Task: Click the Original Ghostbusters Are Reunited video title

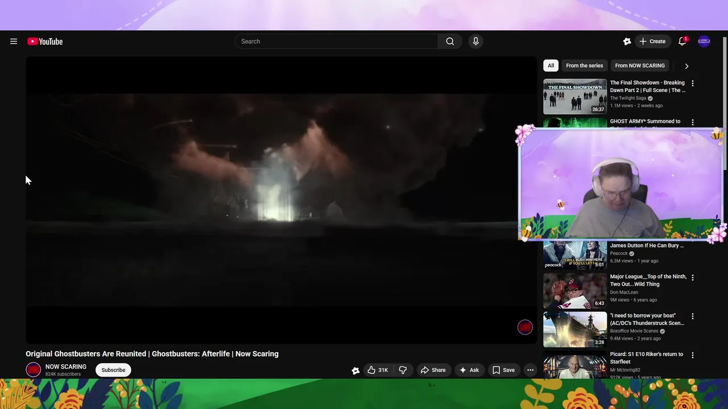Action: (152, 354)
